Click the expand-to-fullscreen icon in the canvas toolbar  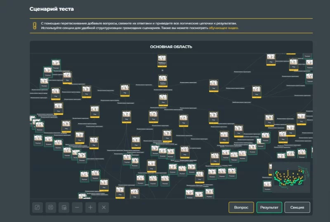click(38, 208)
